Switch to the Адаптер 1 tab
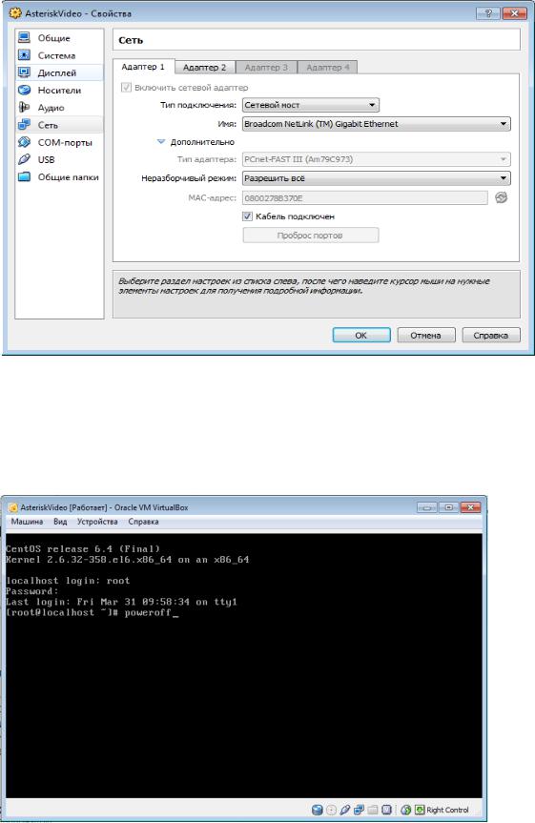Image resolution: width=535 pixels, height=823 pixels. [143, 67]
